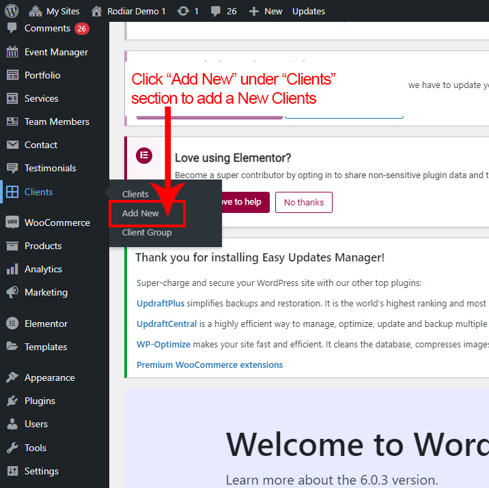Click the comments bubble icon in admin bar
The width and height of the screenshot is (489, 488).
216,11
